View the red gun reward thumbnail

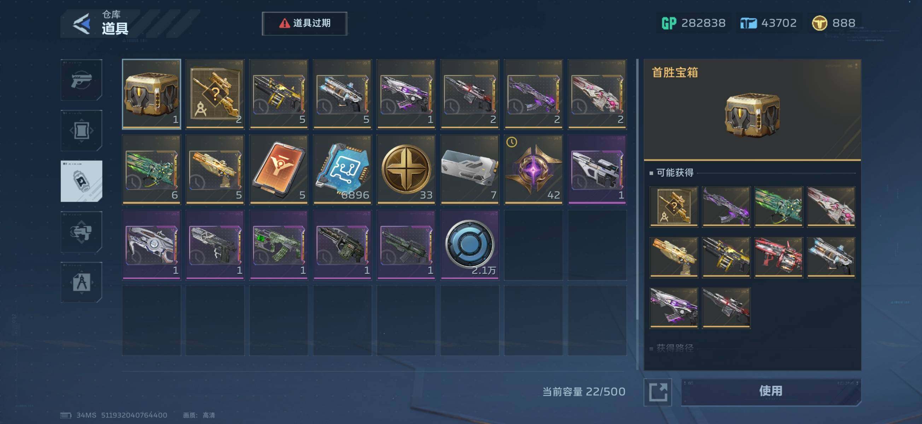[779, 257]
